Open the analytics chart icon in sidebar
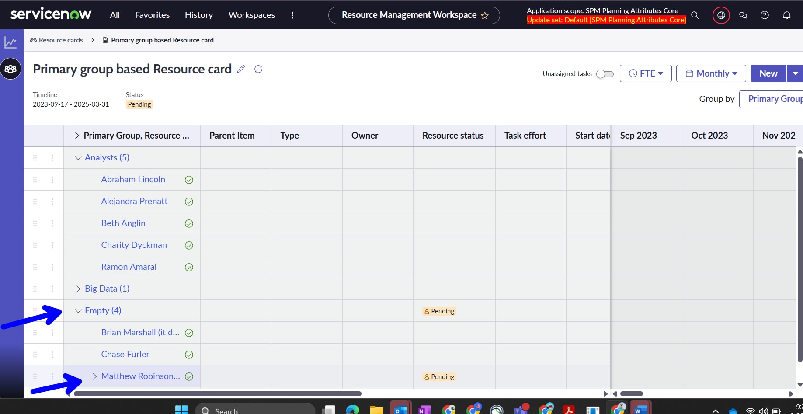This screenshot has height=414, width=803. pos(10,42)
